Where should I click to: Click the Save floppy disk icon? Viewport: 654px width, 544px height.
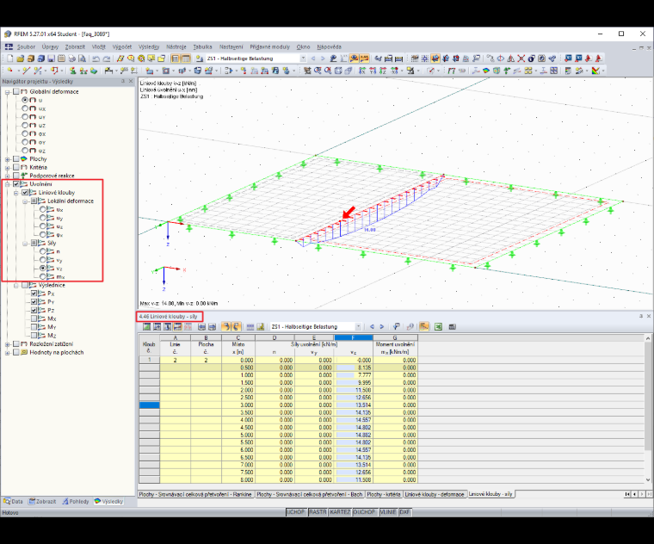pos(51,59)
